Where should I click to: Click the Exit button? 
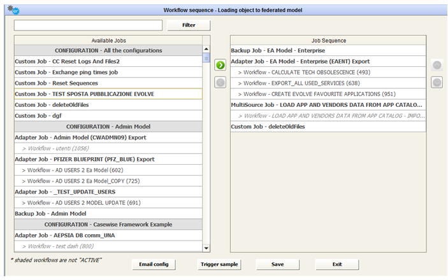pyautogui.click(x=337, y=264)
